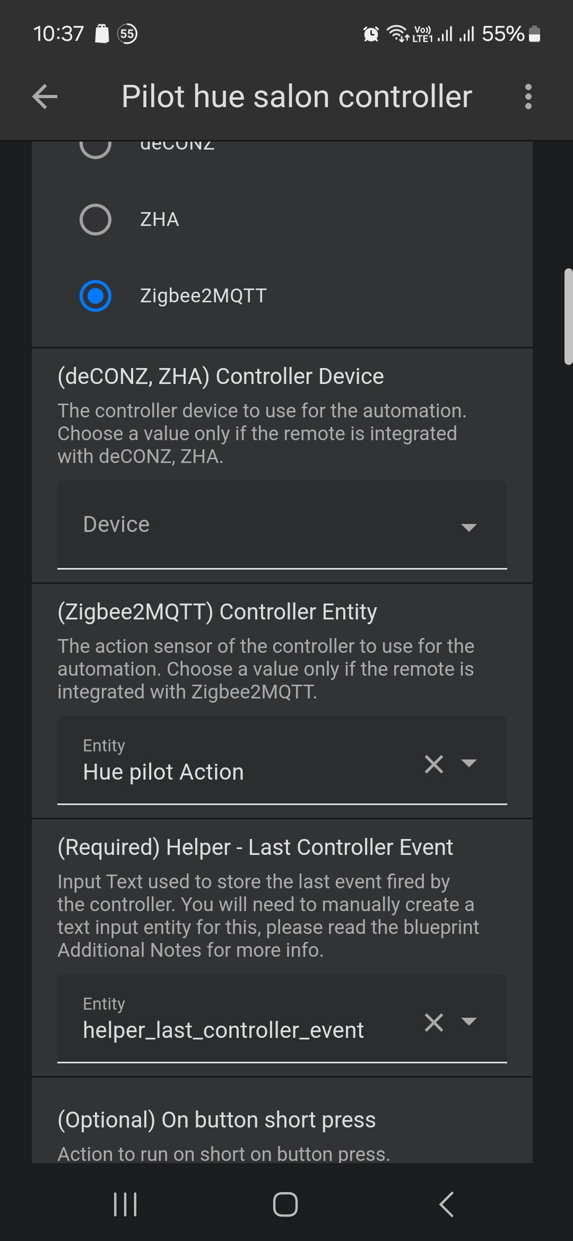
Task: Open the three-dot overflow menu
Action: pyautogui.click(x=527, y=97)
